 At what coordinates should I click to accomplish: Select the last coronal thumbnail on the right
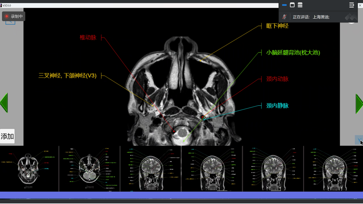pyautogui.click(x=333, y=169)
